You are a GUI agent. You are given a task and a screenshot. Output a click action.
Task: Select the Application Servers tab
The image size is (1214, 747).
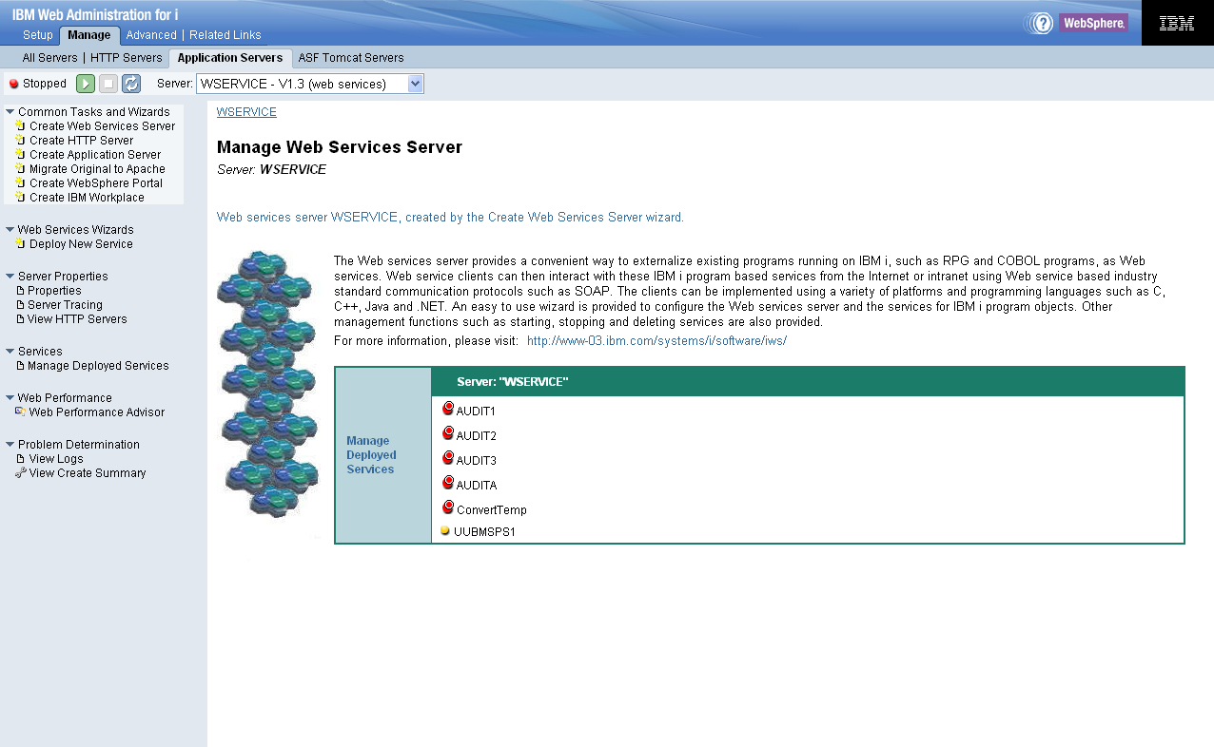(230, 58)
